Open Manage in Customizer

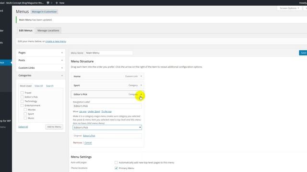point(44,11)
